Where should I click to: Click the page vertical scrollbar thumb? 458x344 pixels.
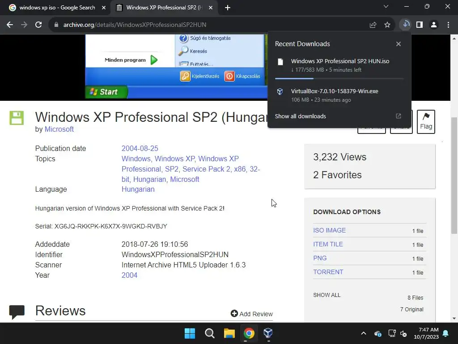454,176
